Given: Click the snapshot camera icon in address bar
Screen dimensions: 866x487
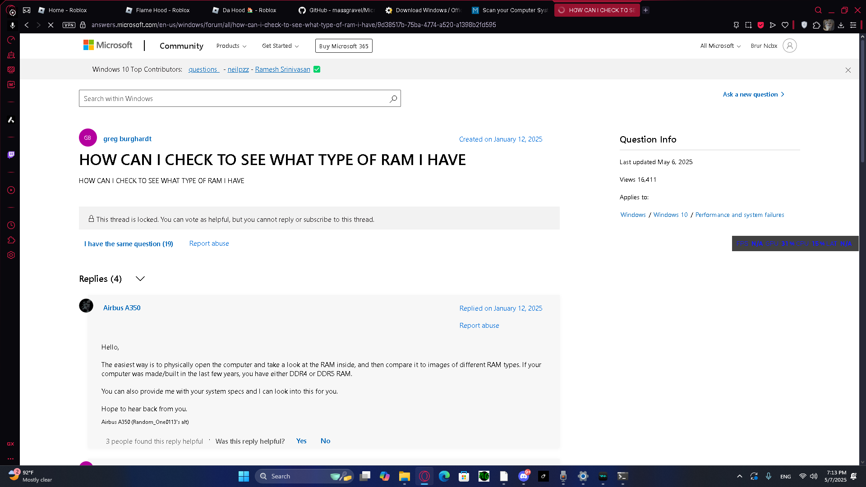Looking at the screenshot, I should pos(748,25).
